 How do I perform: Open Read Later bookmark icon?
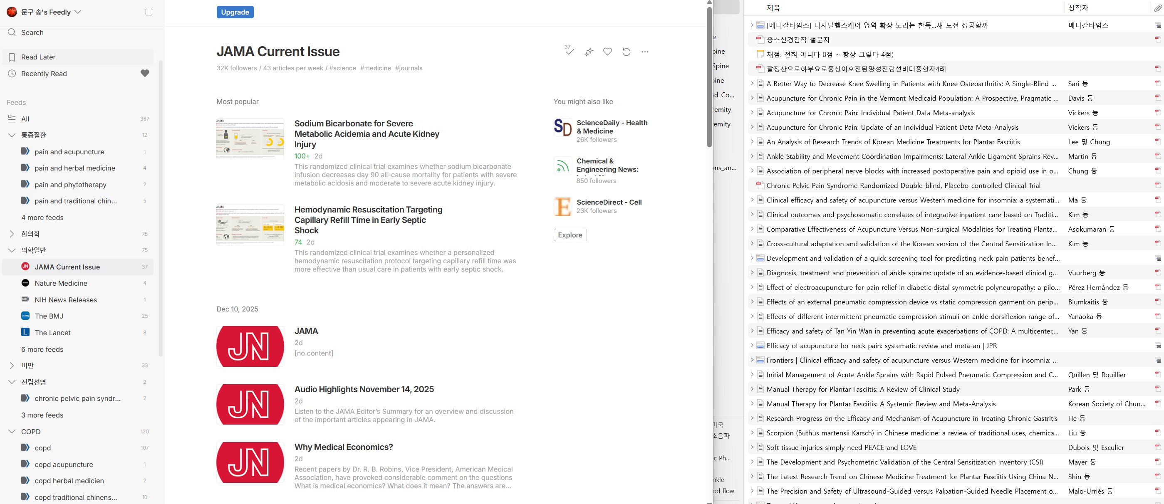tap(12, 57)
